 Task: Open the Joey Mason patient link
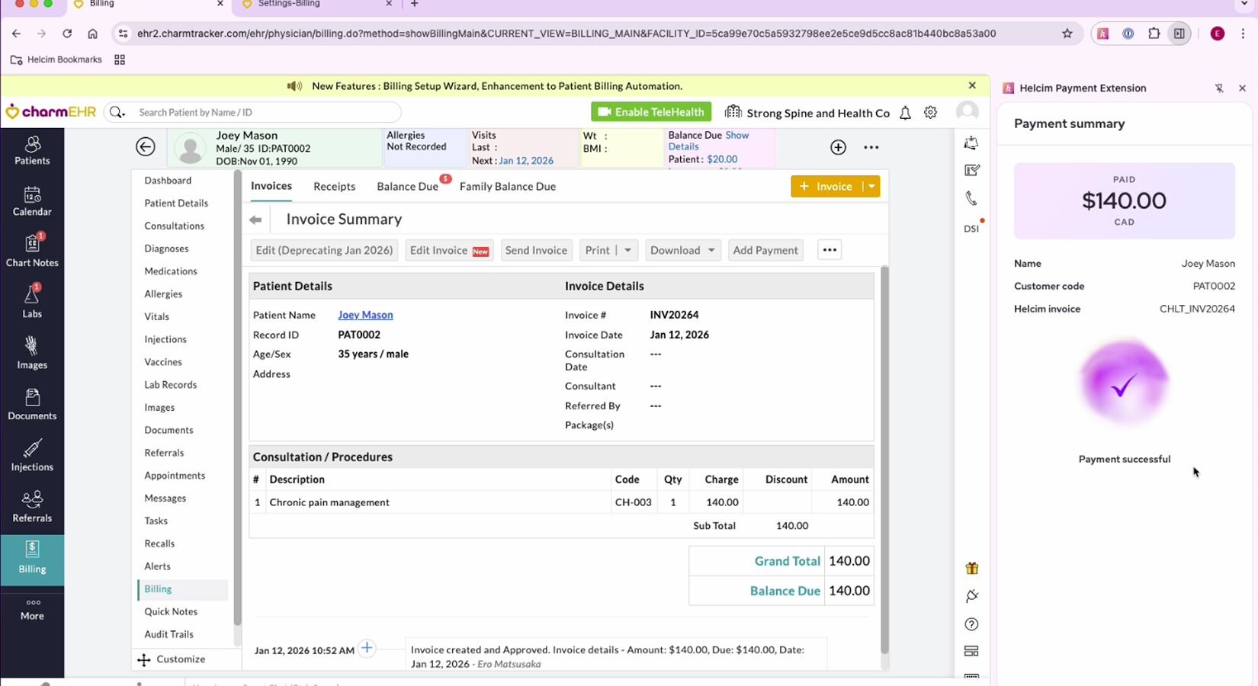tap(365, 315)
